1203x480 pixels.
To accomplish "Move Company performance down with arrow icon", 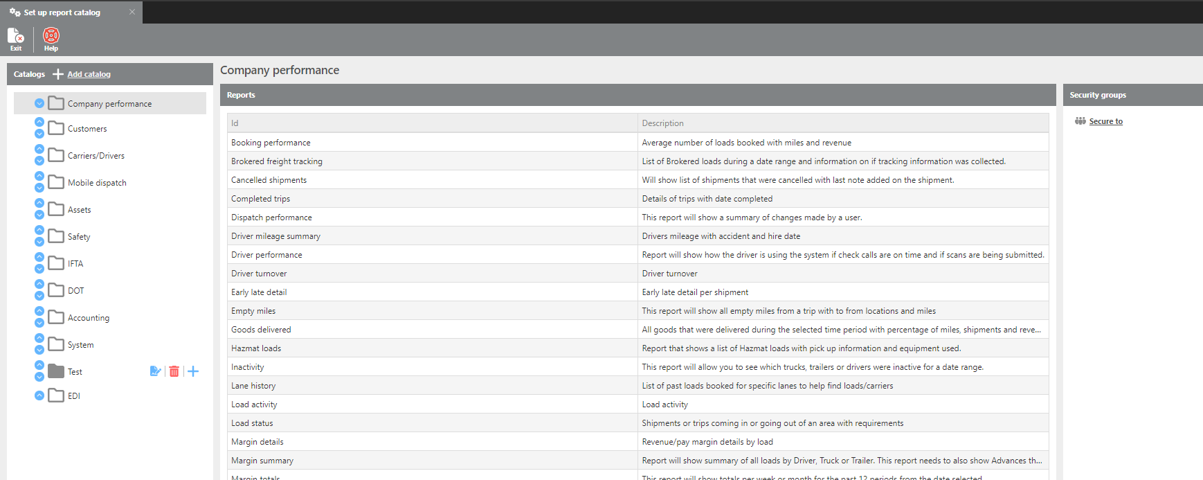I will click(39, 103).
